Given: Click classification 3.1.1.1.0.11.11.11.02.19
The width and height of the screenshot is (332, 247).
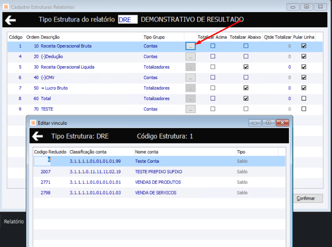Looking at the screenshot, I should tap(95, 172).
